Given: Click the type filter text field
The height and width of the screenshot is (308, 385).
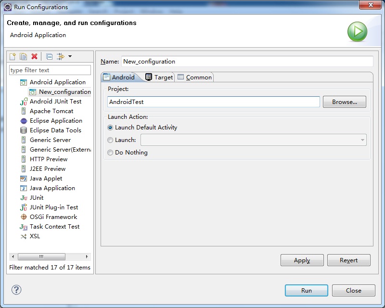Looking at the screenshot, I should tap(50, 70).
